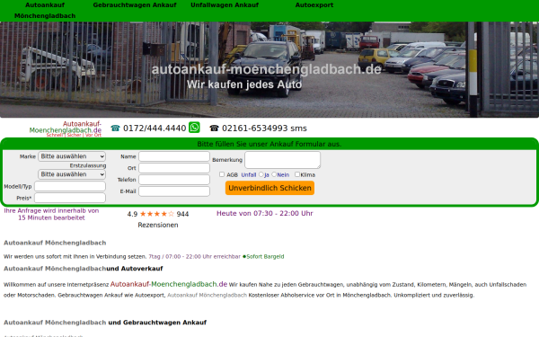Click the black landline phone icon
This screenshot has height=337, width=539.
pos(214,129)
